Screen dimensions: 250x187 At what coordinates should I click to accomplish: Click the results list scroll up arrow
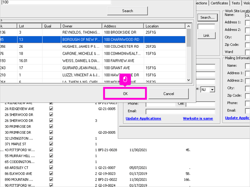point(188,26)
